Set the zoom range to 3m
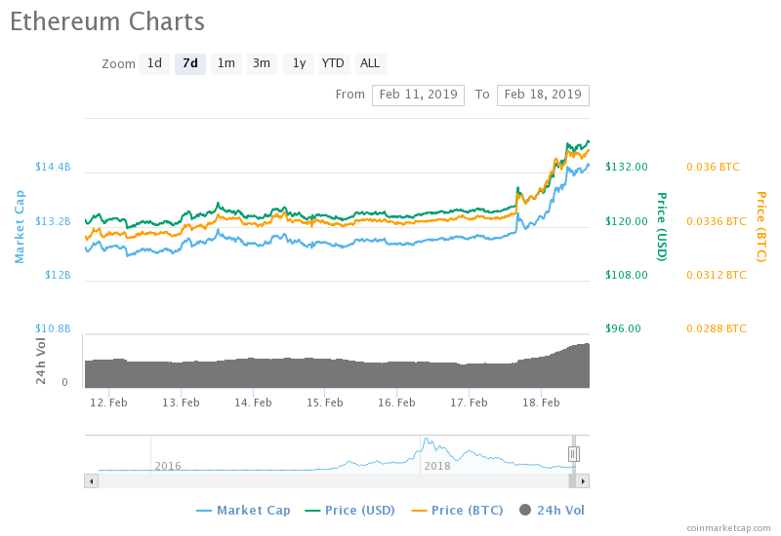The image size is (781, 536). (x=262, y=64)
